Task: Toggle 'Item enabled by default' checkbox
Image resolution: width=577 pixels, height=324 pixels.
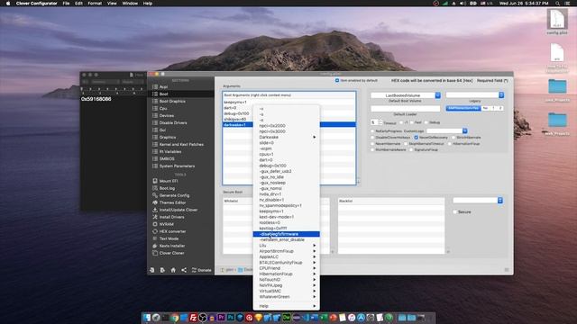Action: point(337,80)
